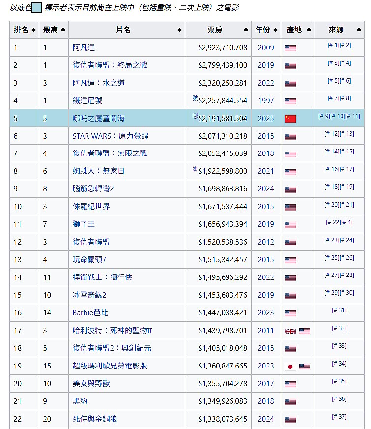Image resolution: width=371 pixels, height=429 pixels.
Task: Visit the 腦筋急轉彎2 page link
Action: (x=93, y=189)
